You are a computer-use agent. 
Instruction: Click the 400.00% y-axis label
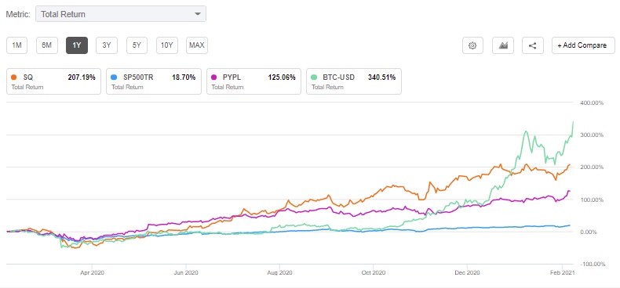(x=592, y=103)
